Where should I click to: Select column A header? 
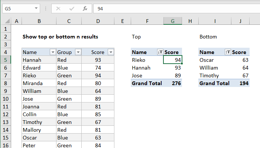(x=16, y=21)
